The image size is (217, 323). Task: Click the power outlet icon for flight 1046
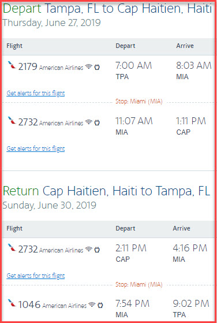(x=100, y=305)
